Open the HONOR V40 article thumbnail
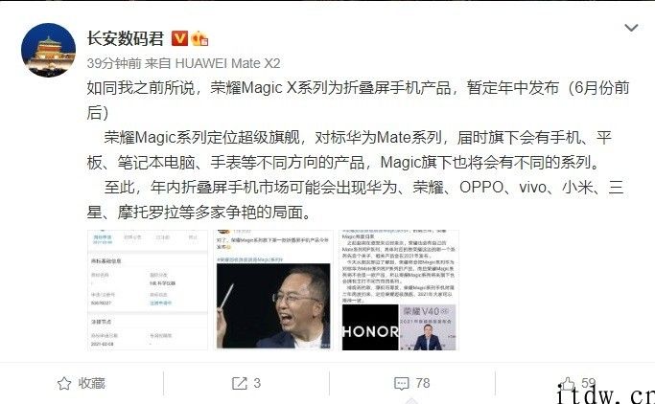 point(399,290)
